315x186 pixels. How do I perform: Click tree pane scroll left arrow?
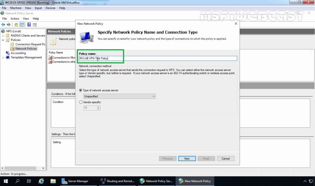point(2,168)
